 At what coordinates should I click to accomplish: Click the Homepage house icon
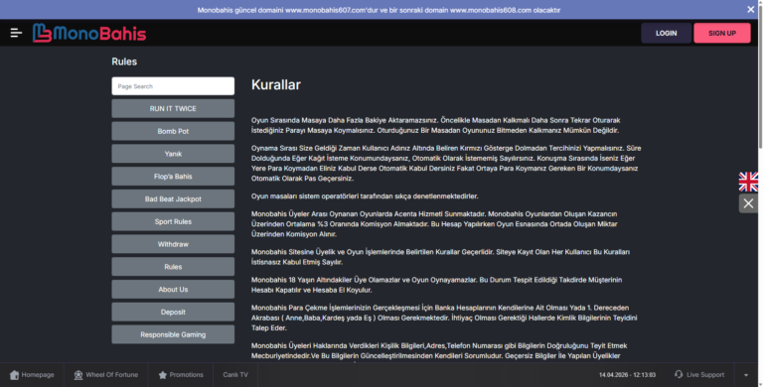14,375
